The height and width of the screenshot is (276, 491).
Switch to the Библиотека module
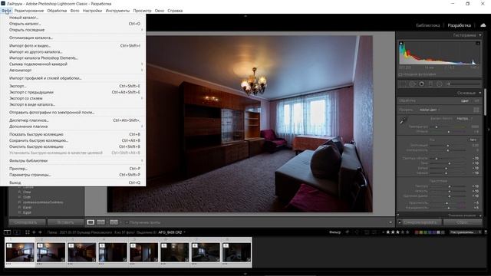pos(428,25)
